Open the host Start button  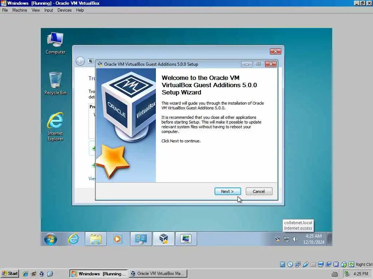coord(9,274)
